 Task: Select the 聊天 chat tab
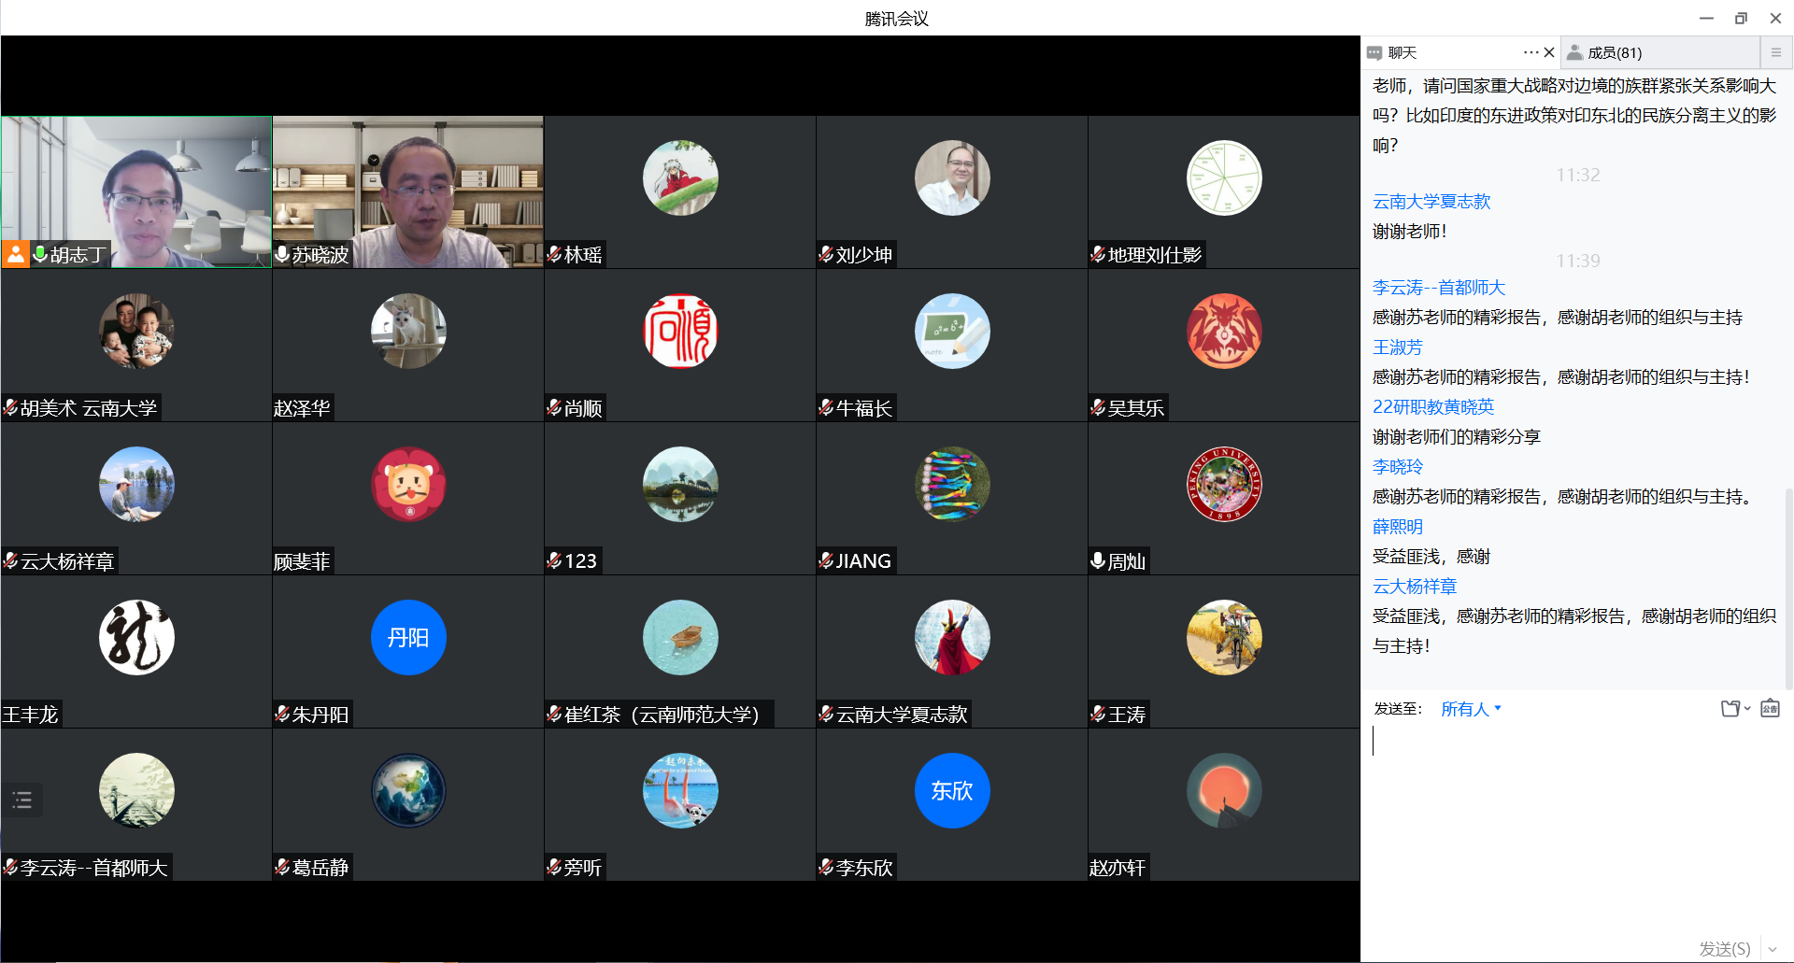(1402, 52)
